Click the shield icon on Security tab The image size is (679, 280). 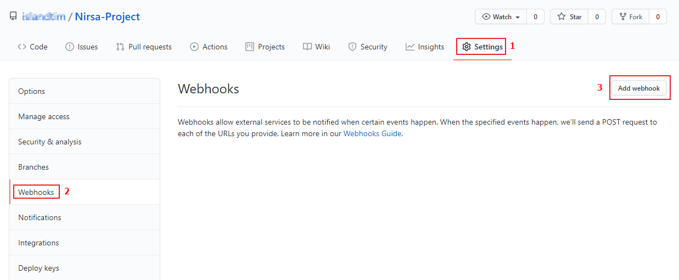coord(352,47)
